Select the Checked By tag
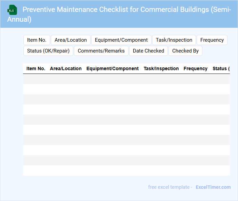238x201 pixels. (x=185, y=51)
